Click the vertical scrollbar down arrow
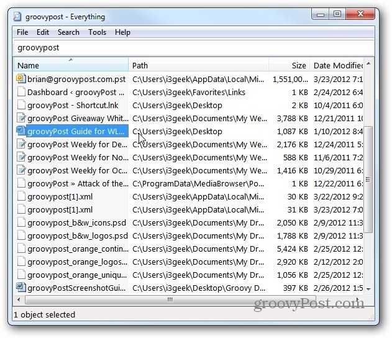Viewport: 392px width, 338px height. [x=368, y=289]
